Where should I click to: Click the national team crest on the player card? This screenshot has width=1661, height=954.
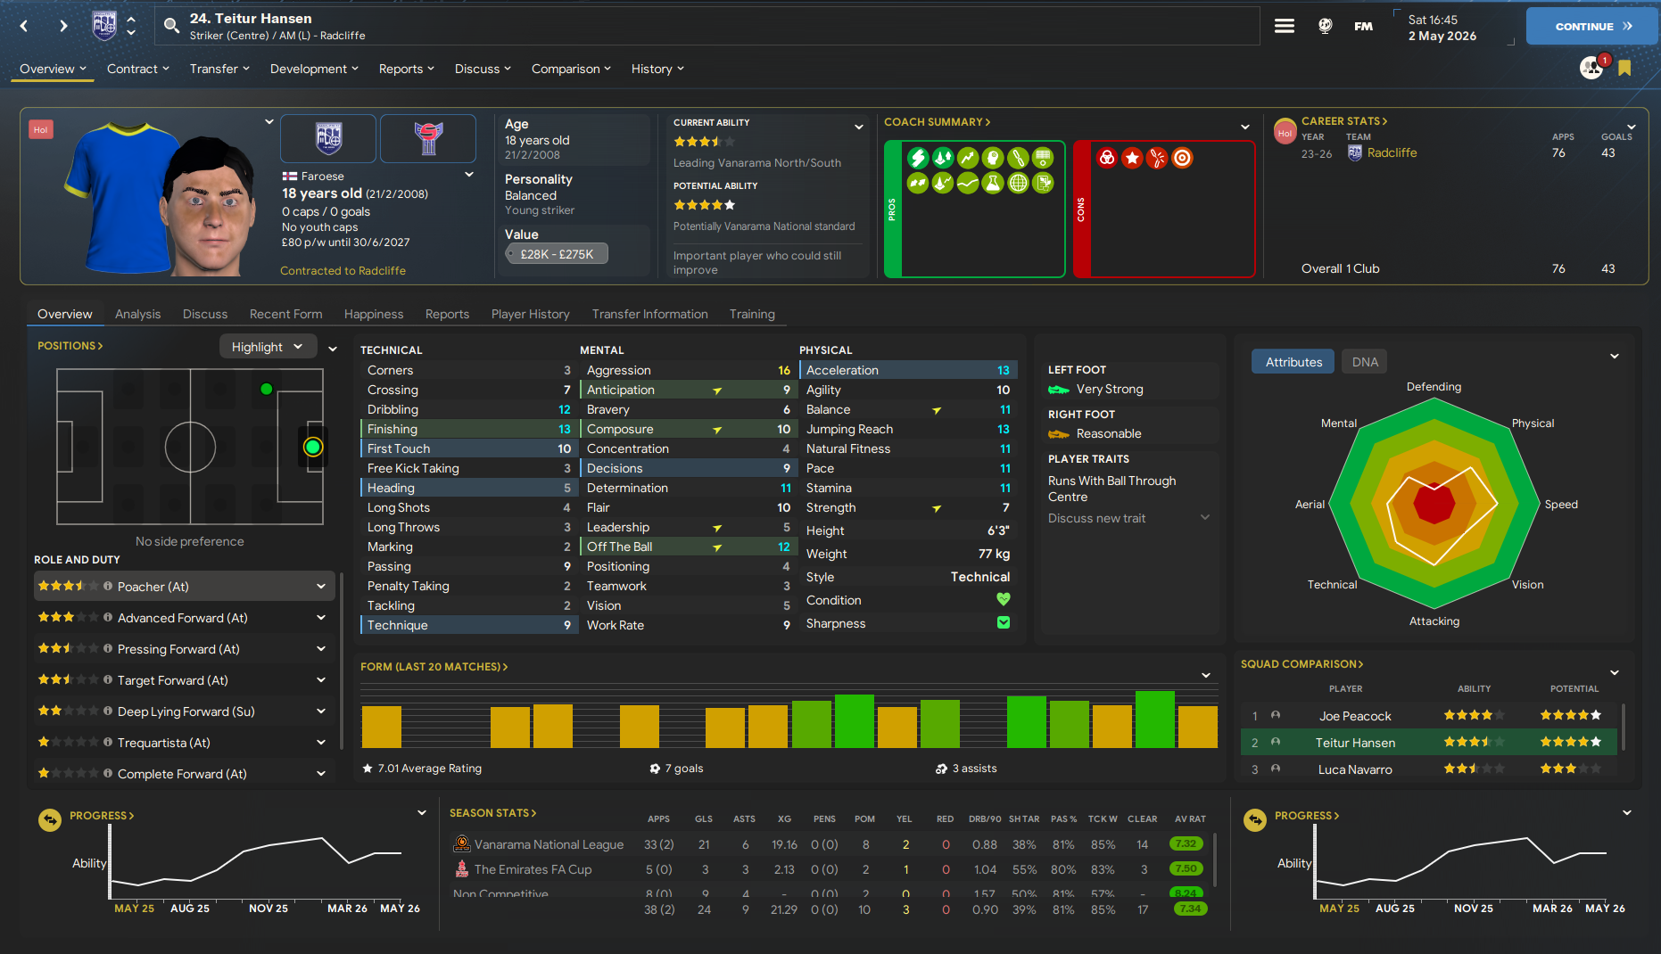click(x=428, y=138)
